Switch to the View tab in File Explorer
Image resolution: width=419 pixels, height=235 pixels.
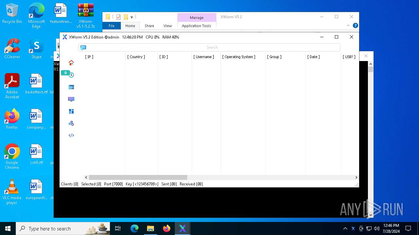coord(168,26)
